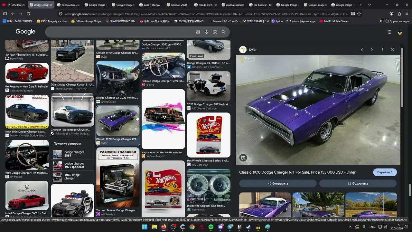
Task: Open File Explorer from the taskbar
Action: 154,227
